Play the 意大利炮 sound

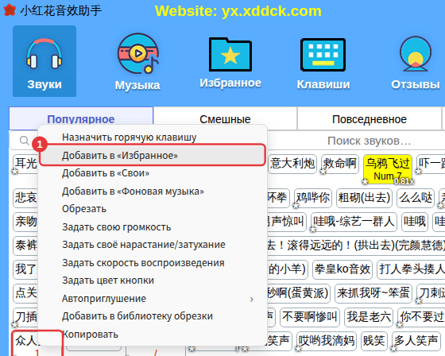tap(292, 164)
